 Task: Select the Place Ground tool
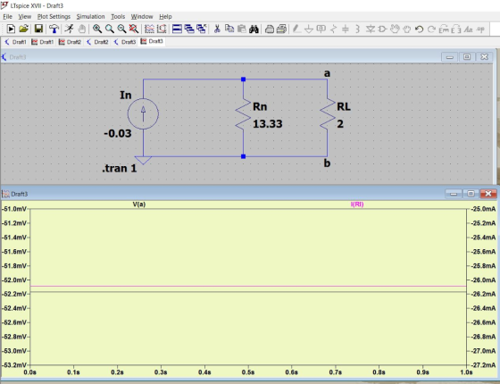coord(309,29)
